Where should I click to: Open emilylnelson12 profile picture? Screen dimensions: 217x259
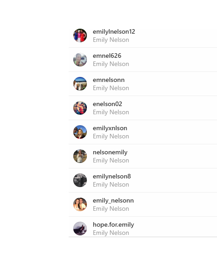(80, 36)
